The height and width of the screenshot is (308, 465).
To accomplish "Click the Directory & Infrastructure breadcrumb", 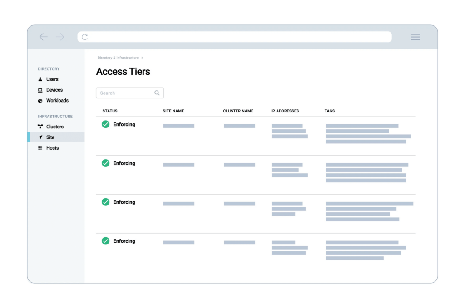I will [x=118, y=58].
